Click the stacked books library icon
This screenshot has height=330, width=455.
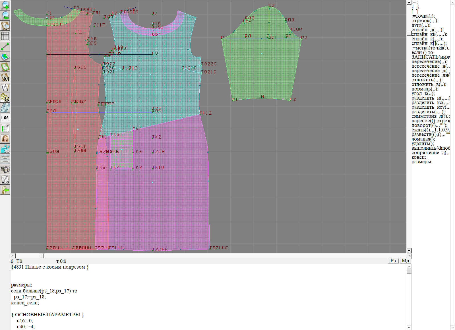tap(5, 169)
